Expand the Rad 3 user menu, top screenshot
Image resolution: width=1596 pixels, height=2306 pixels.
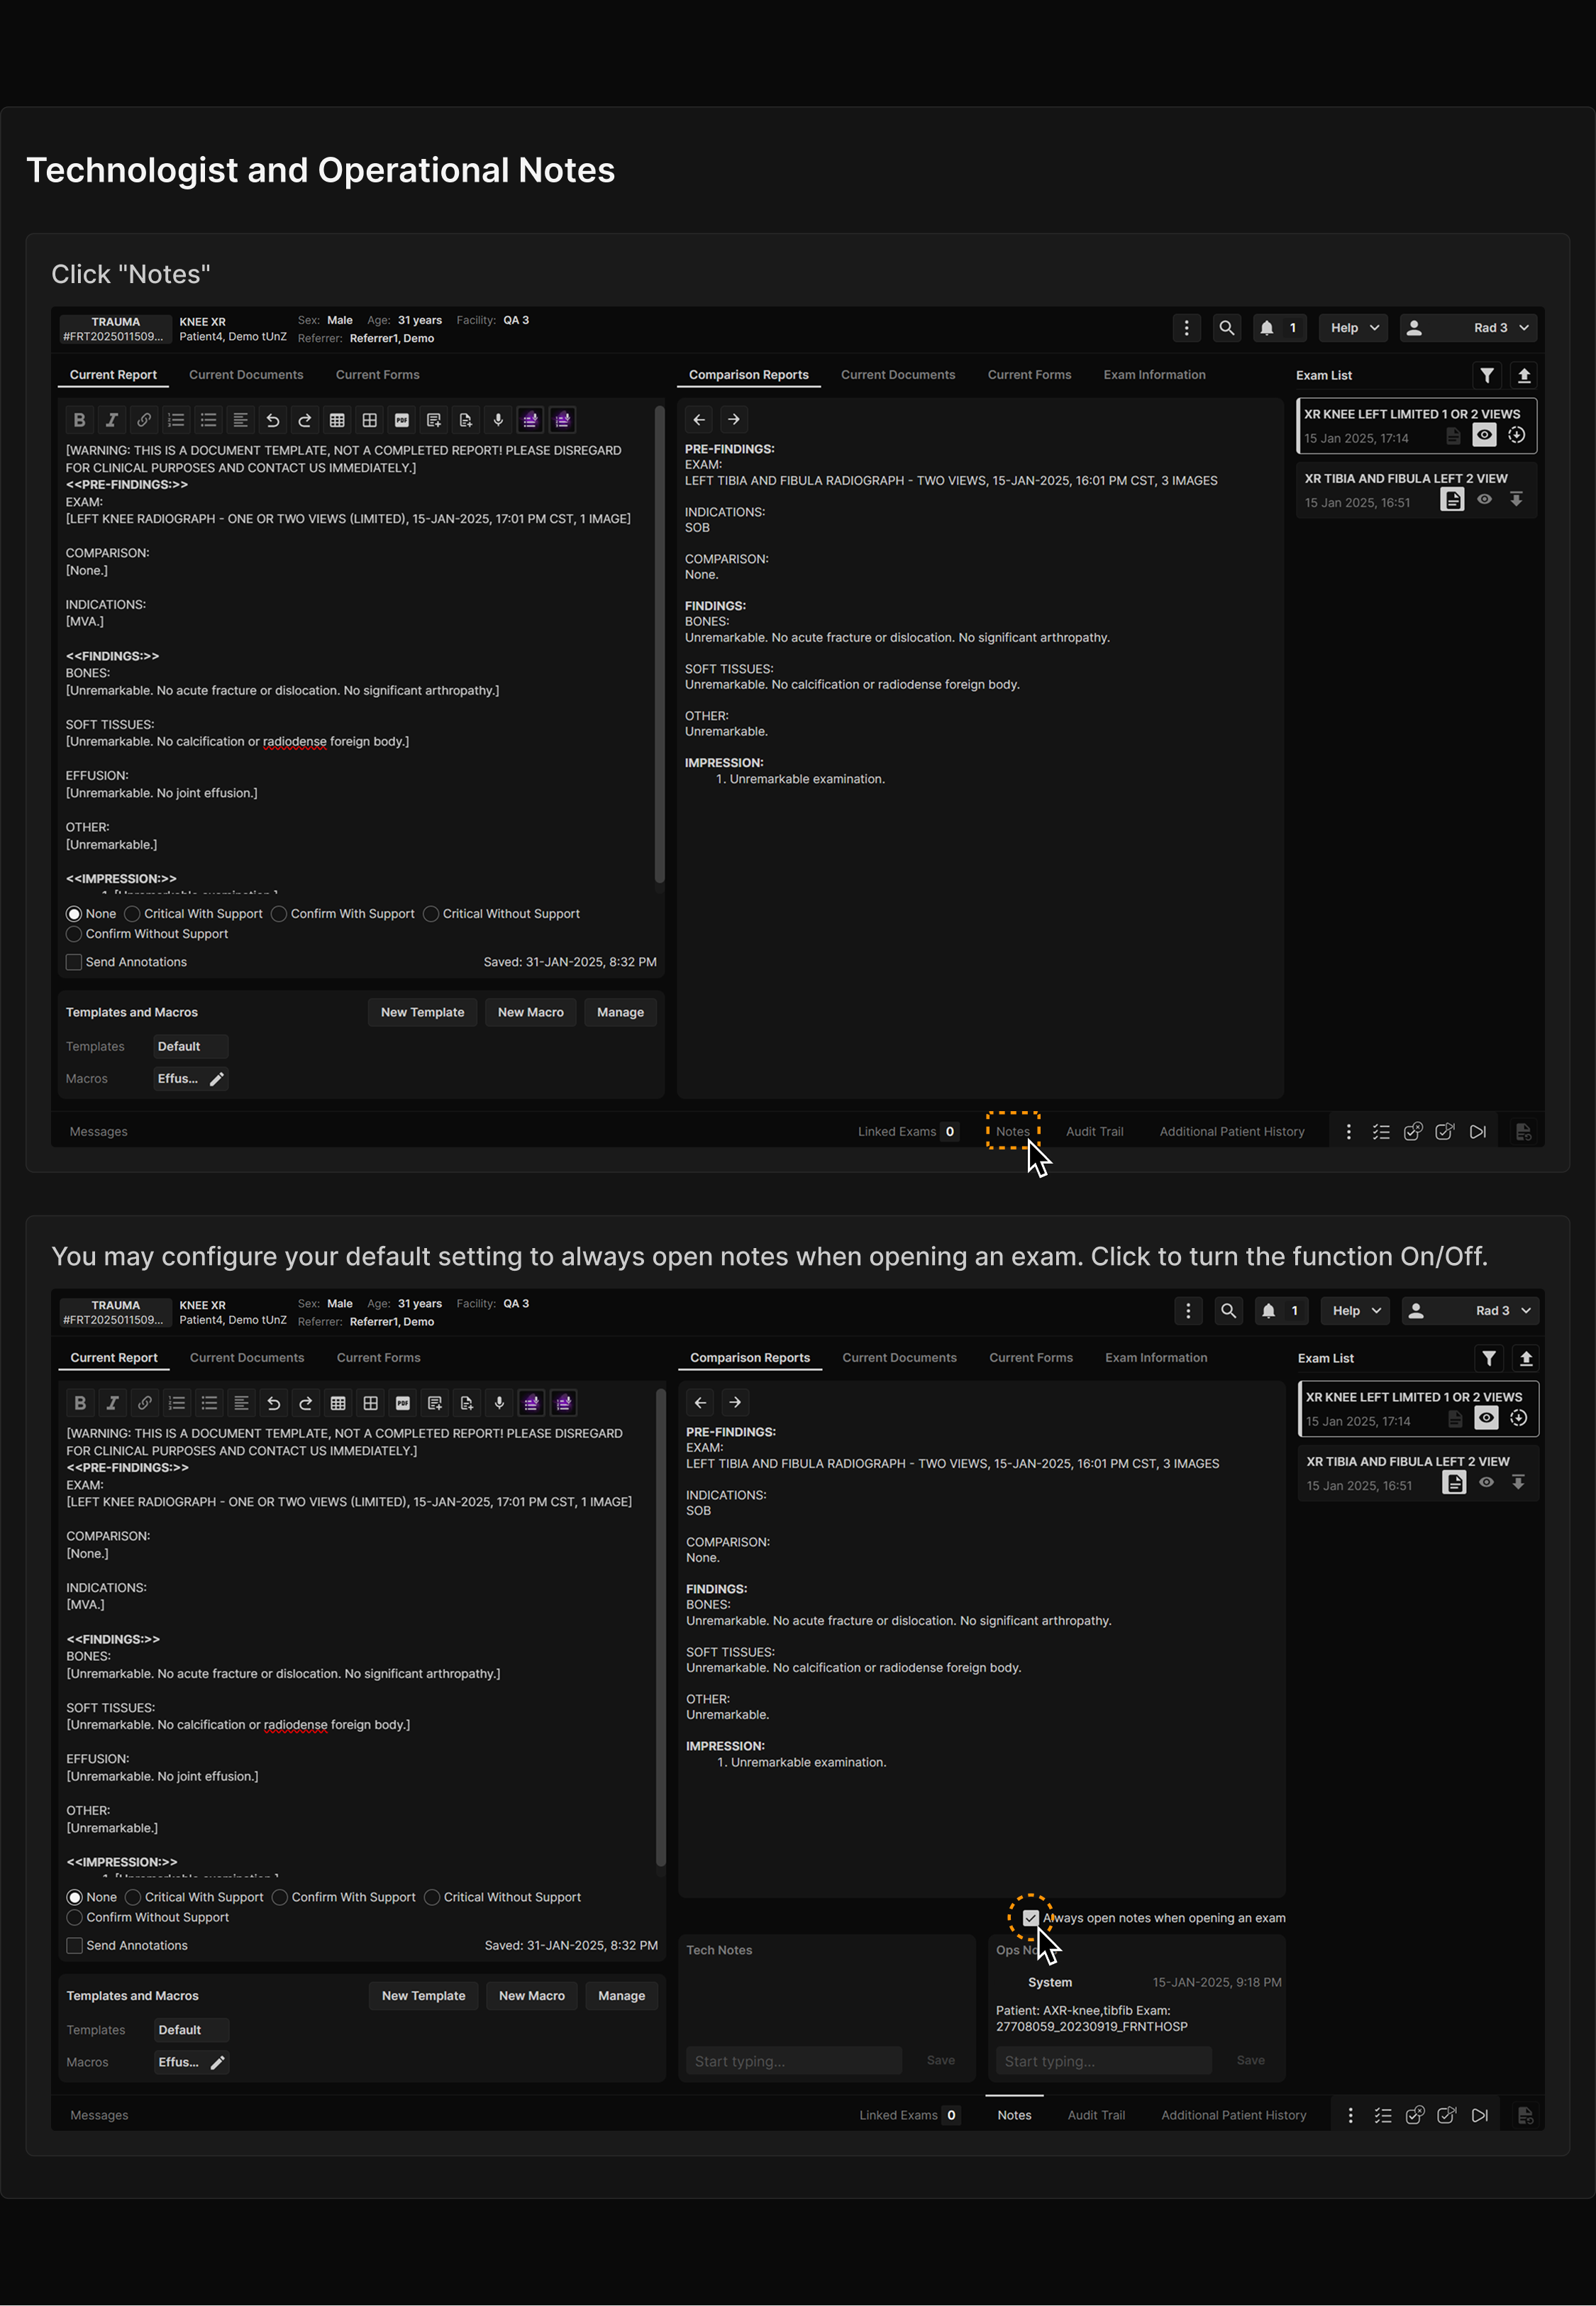point(1468,328)
